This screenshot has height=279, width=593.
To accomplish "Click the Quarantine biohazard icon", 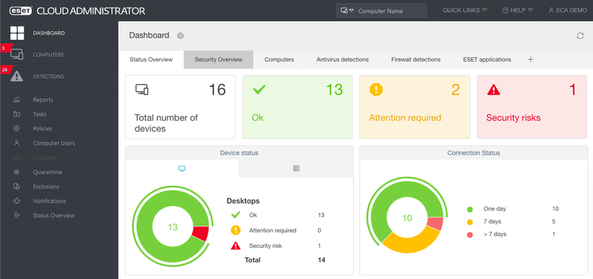I will [16, 172].
